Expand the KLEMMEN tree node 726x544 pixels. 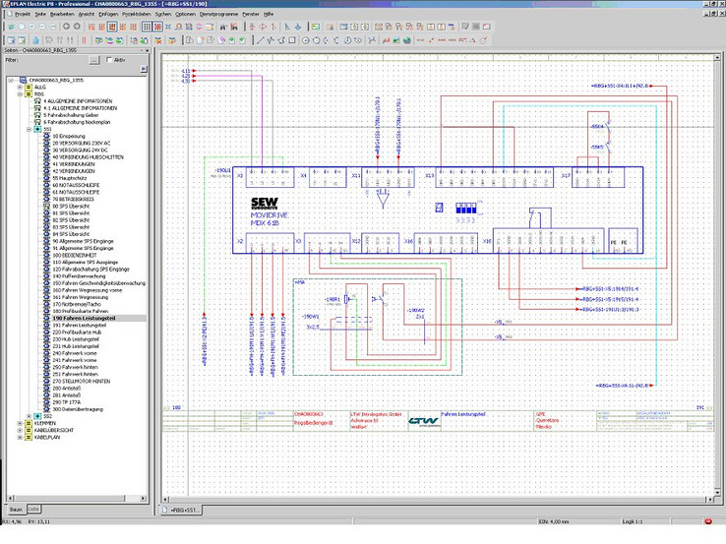click(20, 423)
